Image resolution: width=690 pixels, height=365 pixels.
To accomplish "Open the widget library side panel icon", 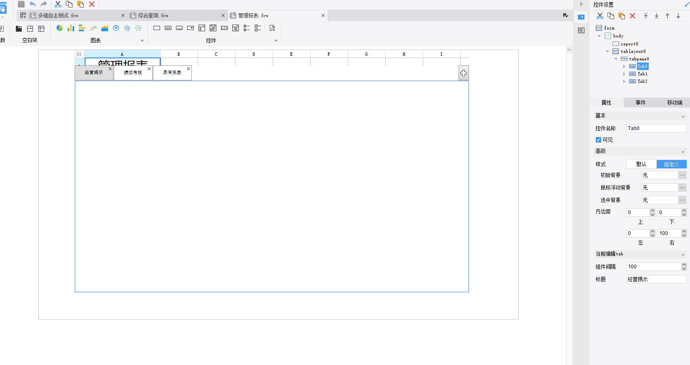I will 581,30.
